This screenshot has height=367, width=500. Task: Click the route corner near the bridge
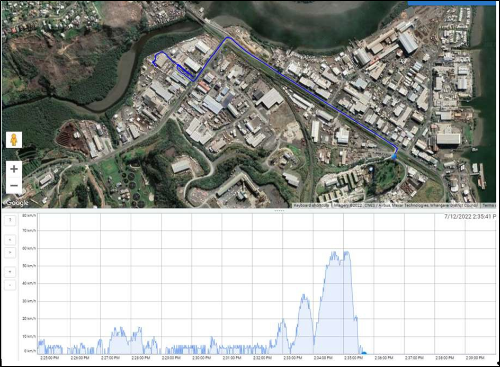click(228, 38)
